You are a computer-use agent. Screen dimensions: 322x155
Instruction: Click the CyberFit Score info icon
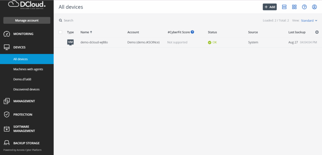pyautogui.click(x=192, y=32)
